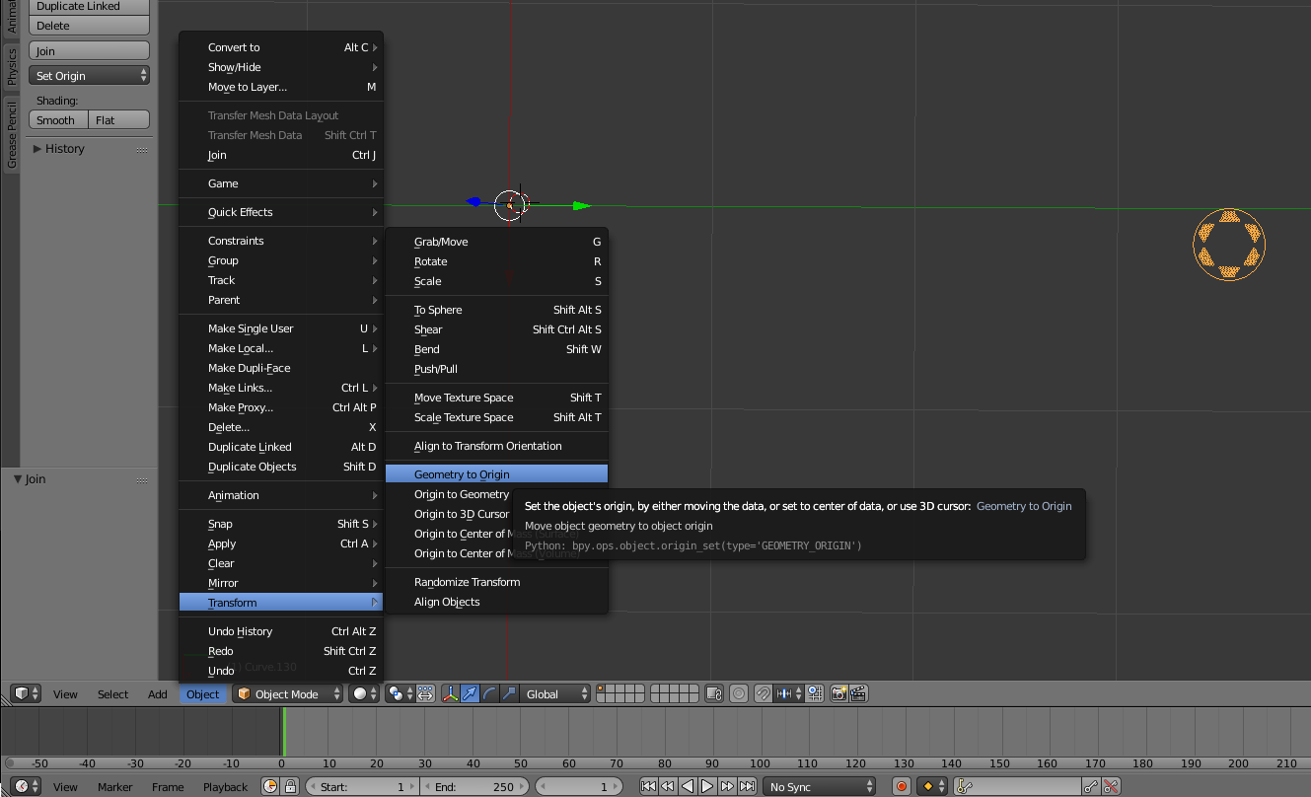Enable the rotate manipulator arc

[489, 693]
